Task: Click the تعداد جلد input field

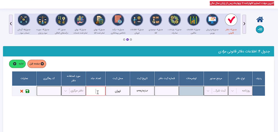Action: pos(96,91)
